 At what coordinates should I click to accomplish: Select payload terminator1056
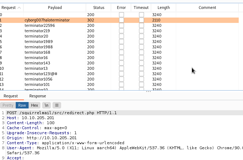(x=39, y=79)
